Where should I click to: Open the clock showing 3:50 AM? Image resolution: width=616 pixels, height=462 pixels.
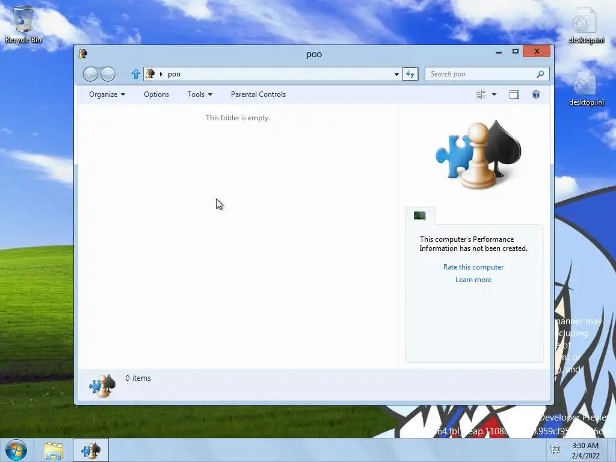click(585, 451)
